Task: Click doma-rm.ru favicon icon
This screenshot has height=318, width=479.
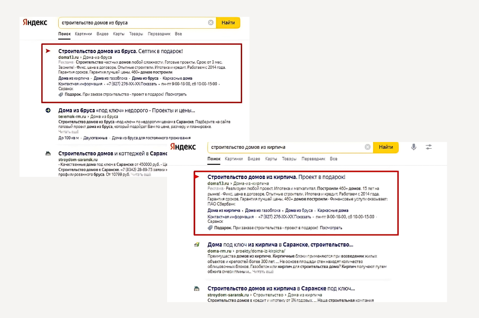Action: [197, 245]
